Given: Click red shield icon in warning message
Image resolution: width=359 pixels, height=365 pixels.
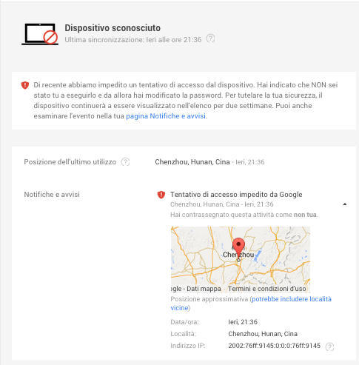Looking at the screenshot, I should (25, 85).
